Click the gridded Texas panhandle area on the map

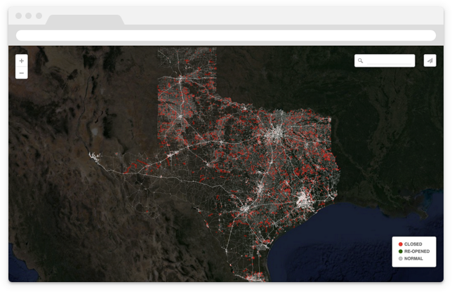pyautogui.click(x=186, y=77)
